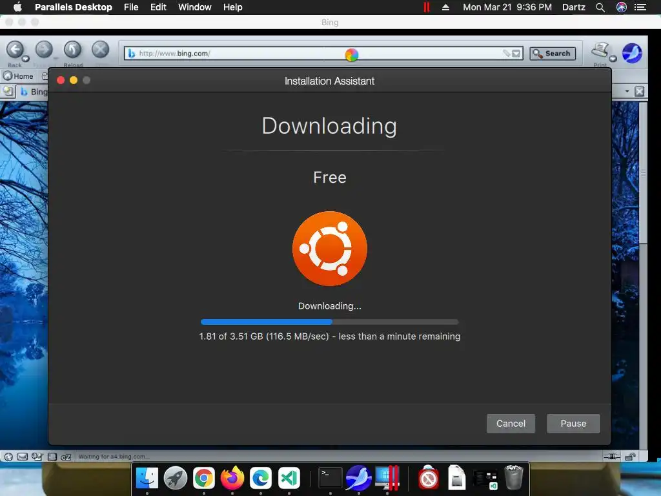Print page using SeaMonkey Print icon

[x=600, y=50]
